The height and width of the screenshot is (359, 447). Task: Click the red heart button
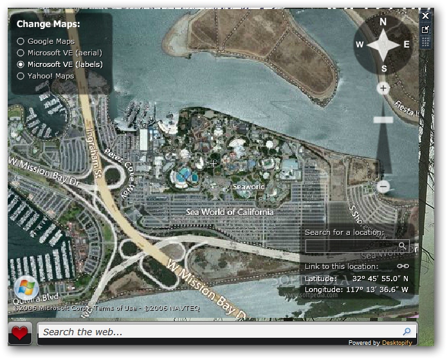click(20, 333)
